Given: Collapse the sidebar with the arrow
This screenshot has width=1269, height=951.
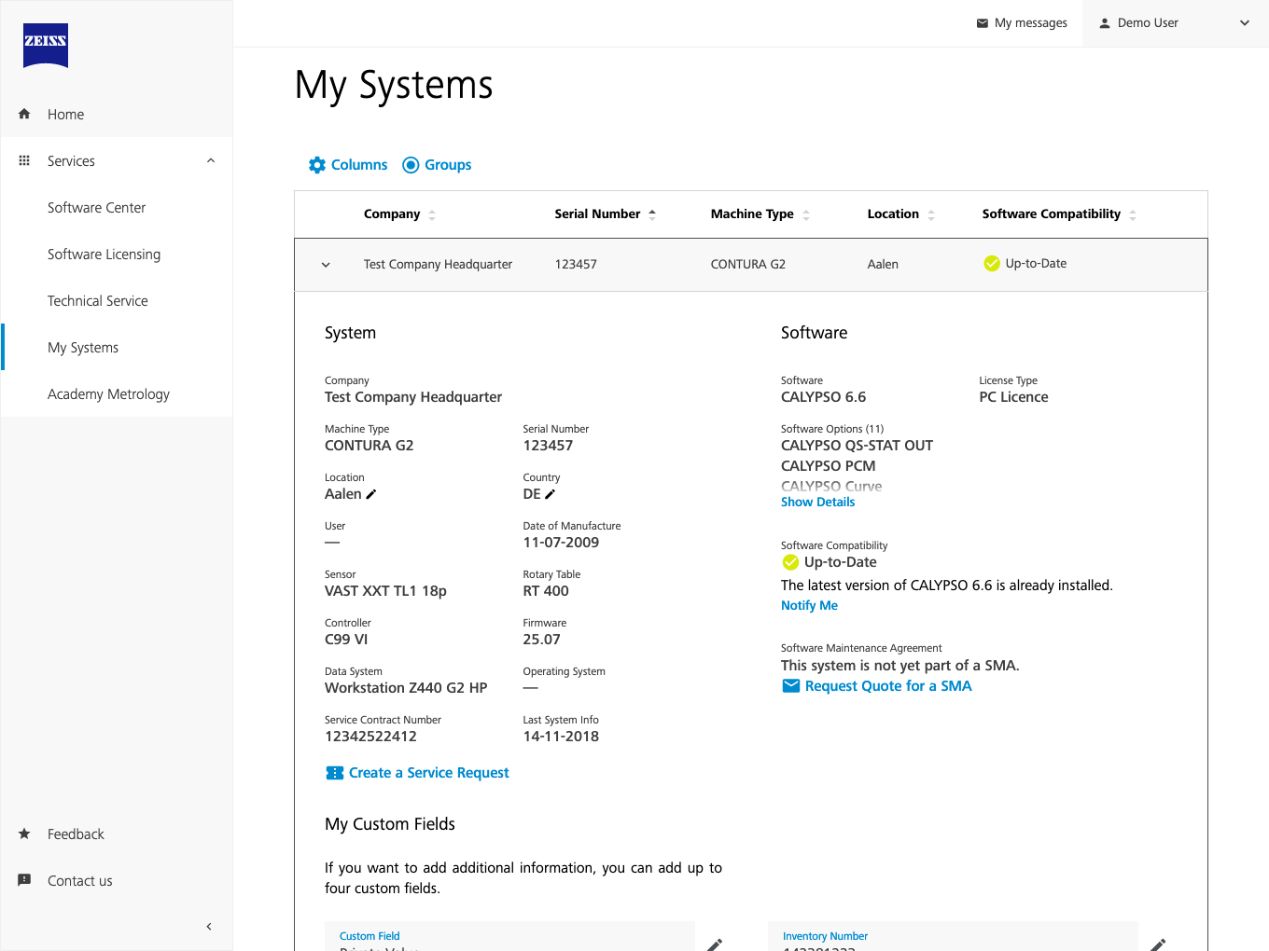Looking at the screenshot, I should pos(209,926).
